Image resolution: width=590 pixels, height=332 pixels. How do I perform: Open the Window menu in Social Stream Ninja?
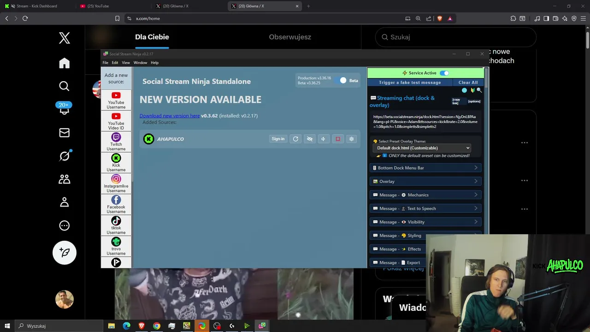tap(140, 63)
